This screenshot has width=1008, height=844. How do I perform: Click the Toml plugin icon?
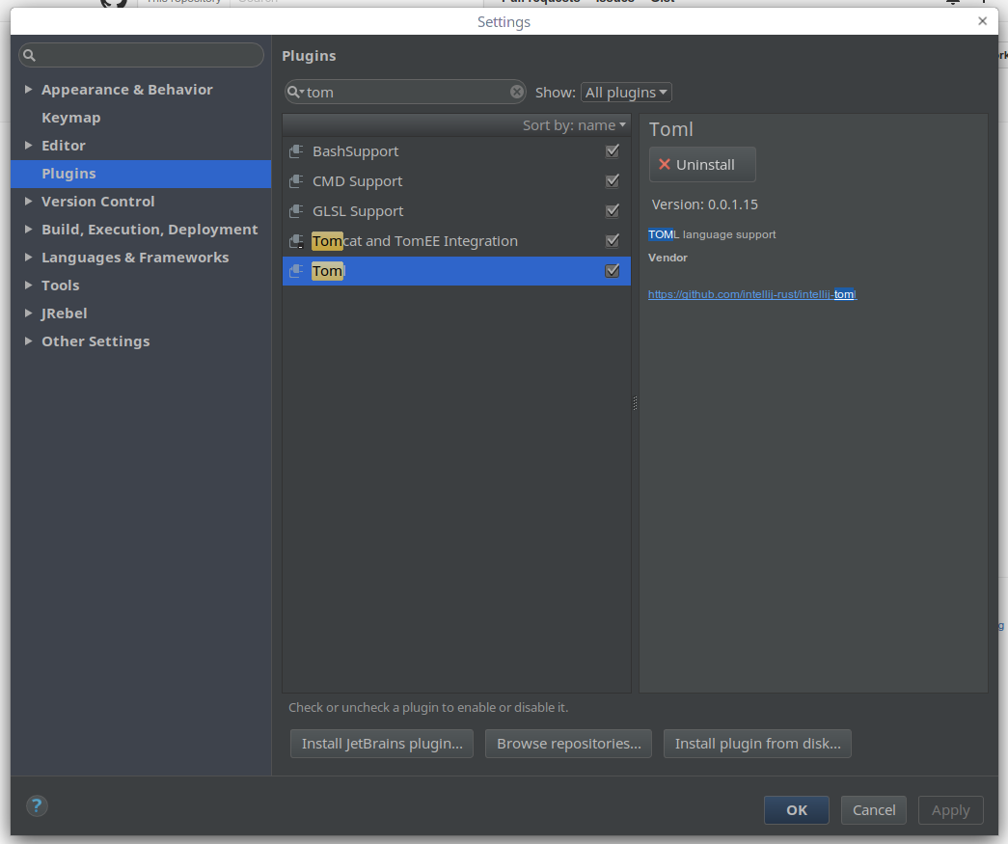[296, 271]
